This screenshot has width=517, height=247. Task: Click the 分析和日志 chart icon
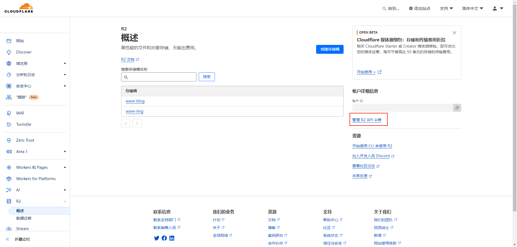click(x=9, y=75)
